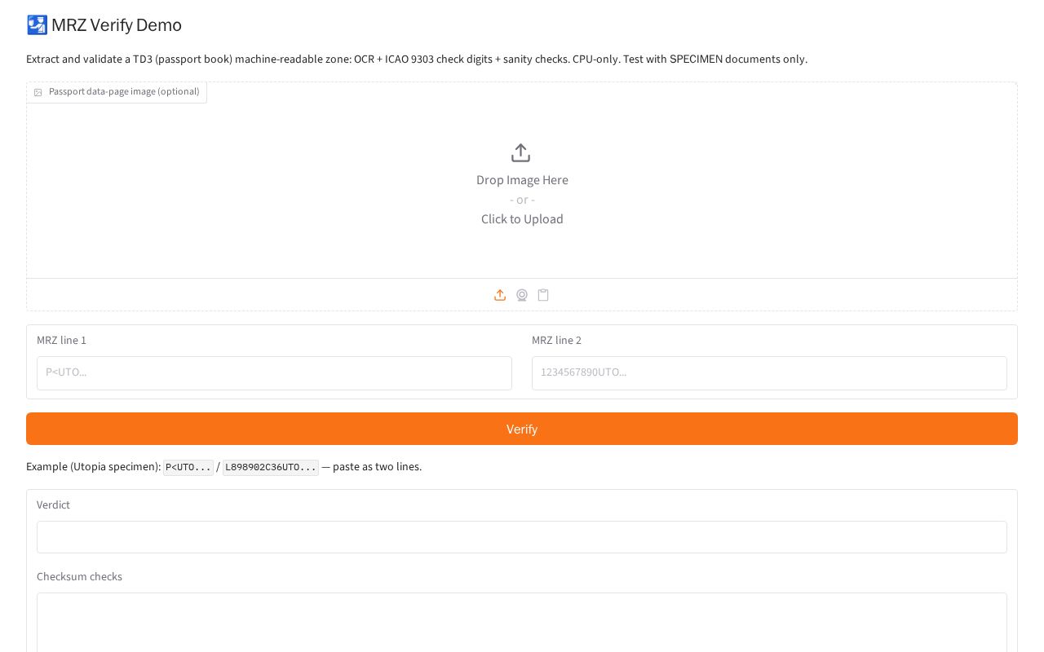
Task: Click the description starting 'Extract and validate'
Action: pos(417,59)
